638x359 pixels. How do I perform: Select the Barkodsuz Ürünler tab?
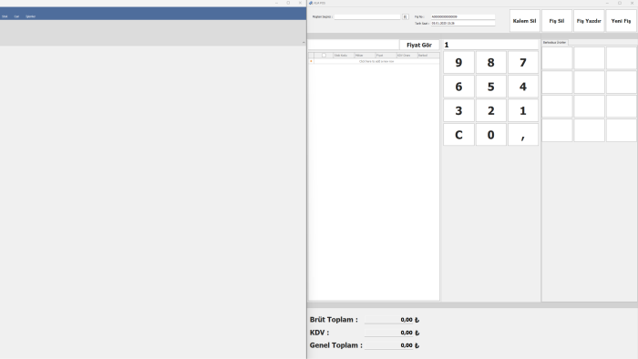tap(554, 42)
